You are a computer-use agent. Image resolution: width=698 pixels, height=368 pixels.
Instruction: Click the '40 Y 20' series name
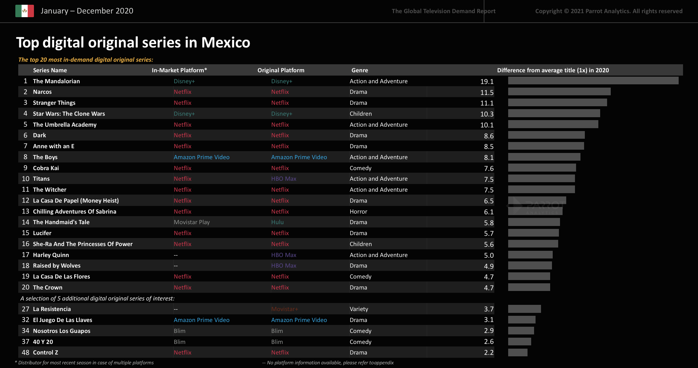43,342
